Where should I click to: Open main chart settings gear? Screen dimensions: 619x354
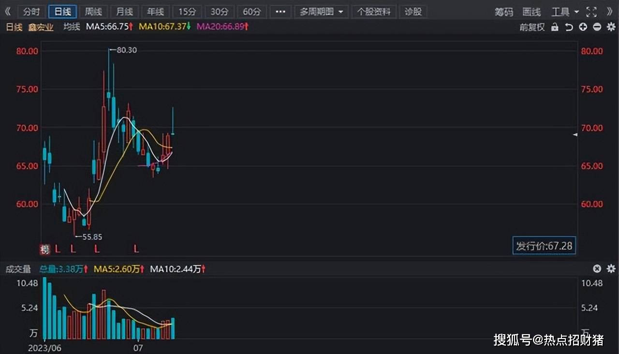(611, 27)
